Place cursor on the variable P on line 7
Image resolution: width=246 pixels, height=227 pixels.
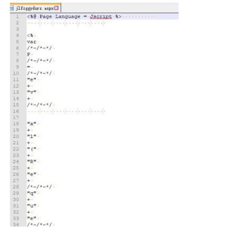(28, 54)
